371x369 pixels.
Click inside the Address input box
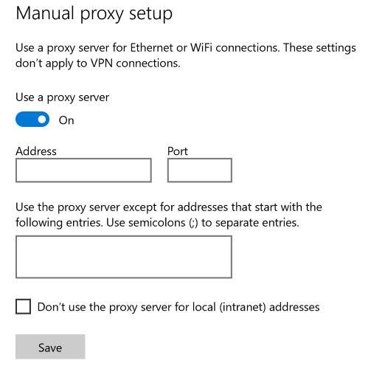[83, 170]
